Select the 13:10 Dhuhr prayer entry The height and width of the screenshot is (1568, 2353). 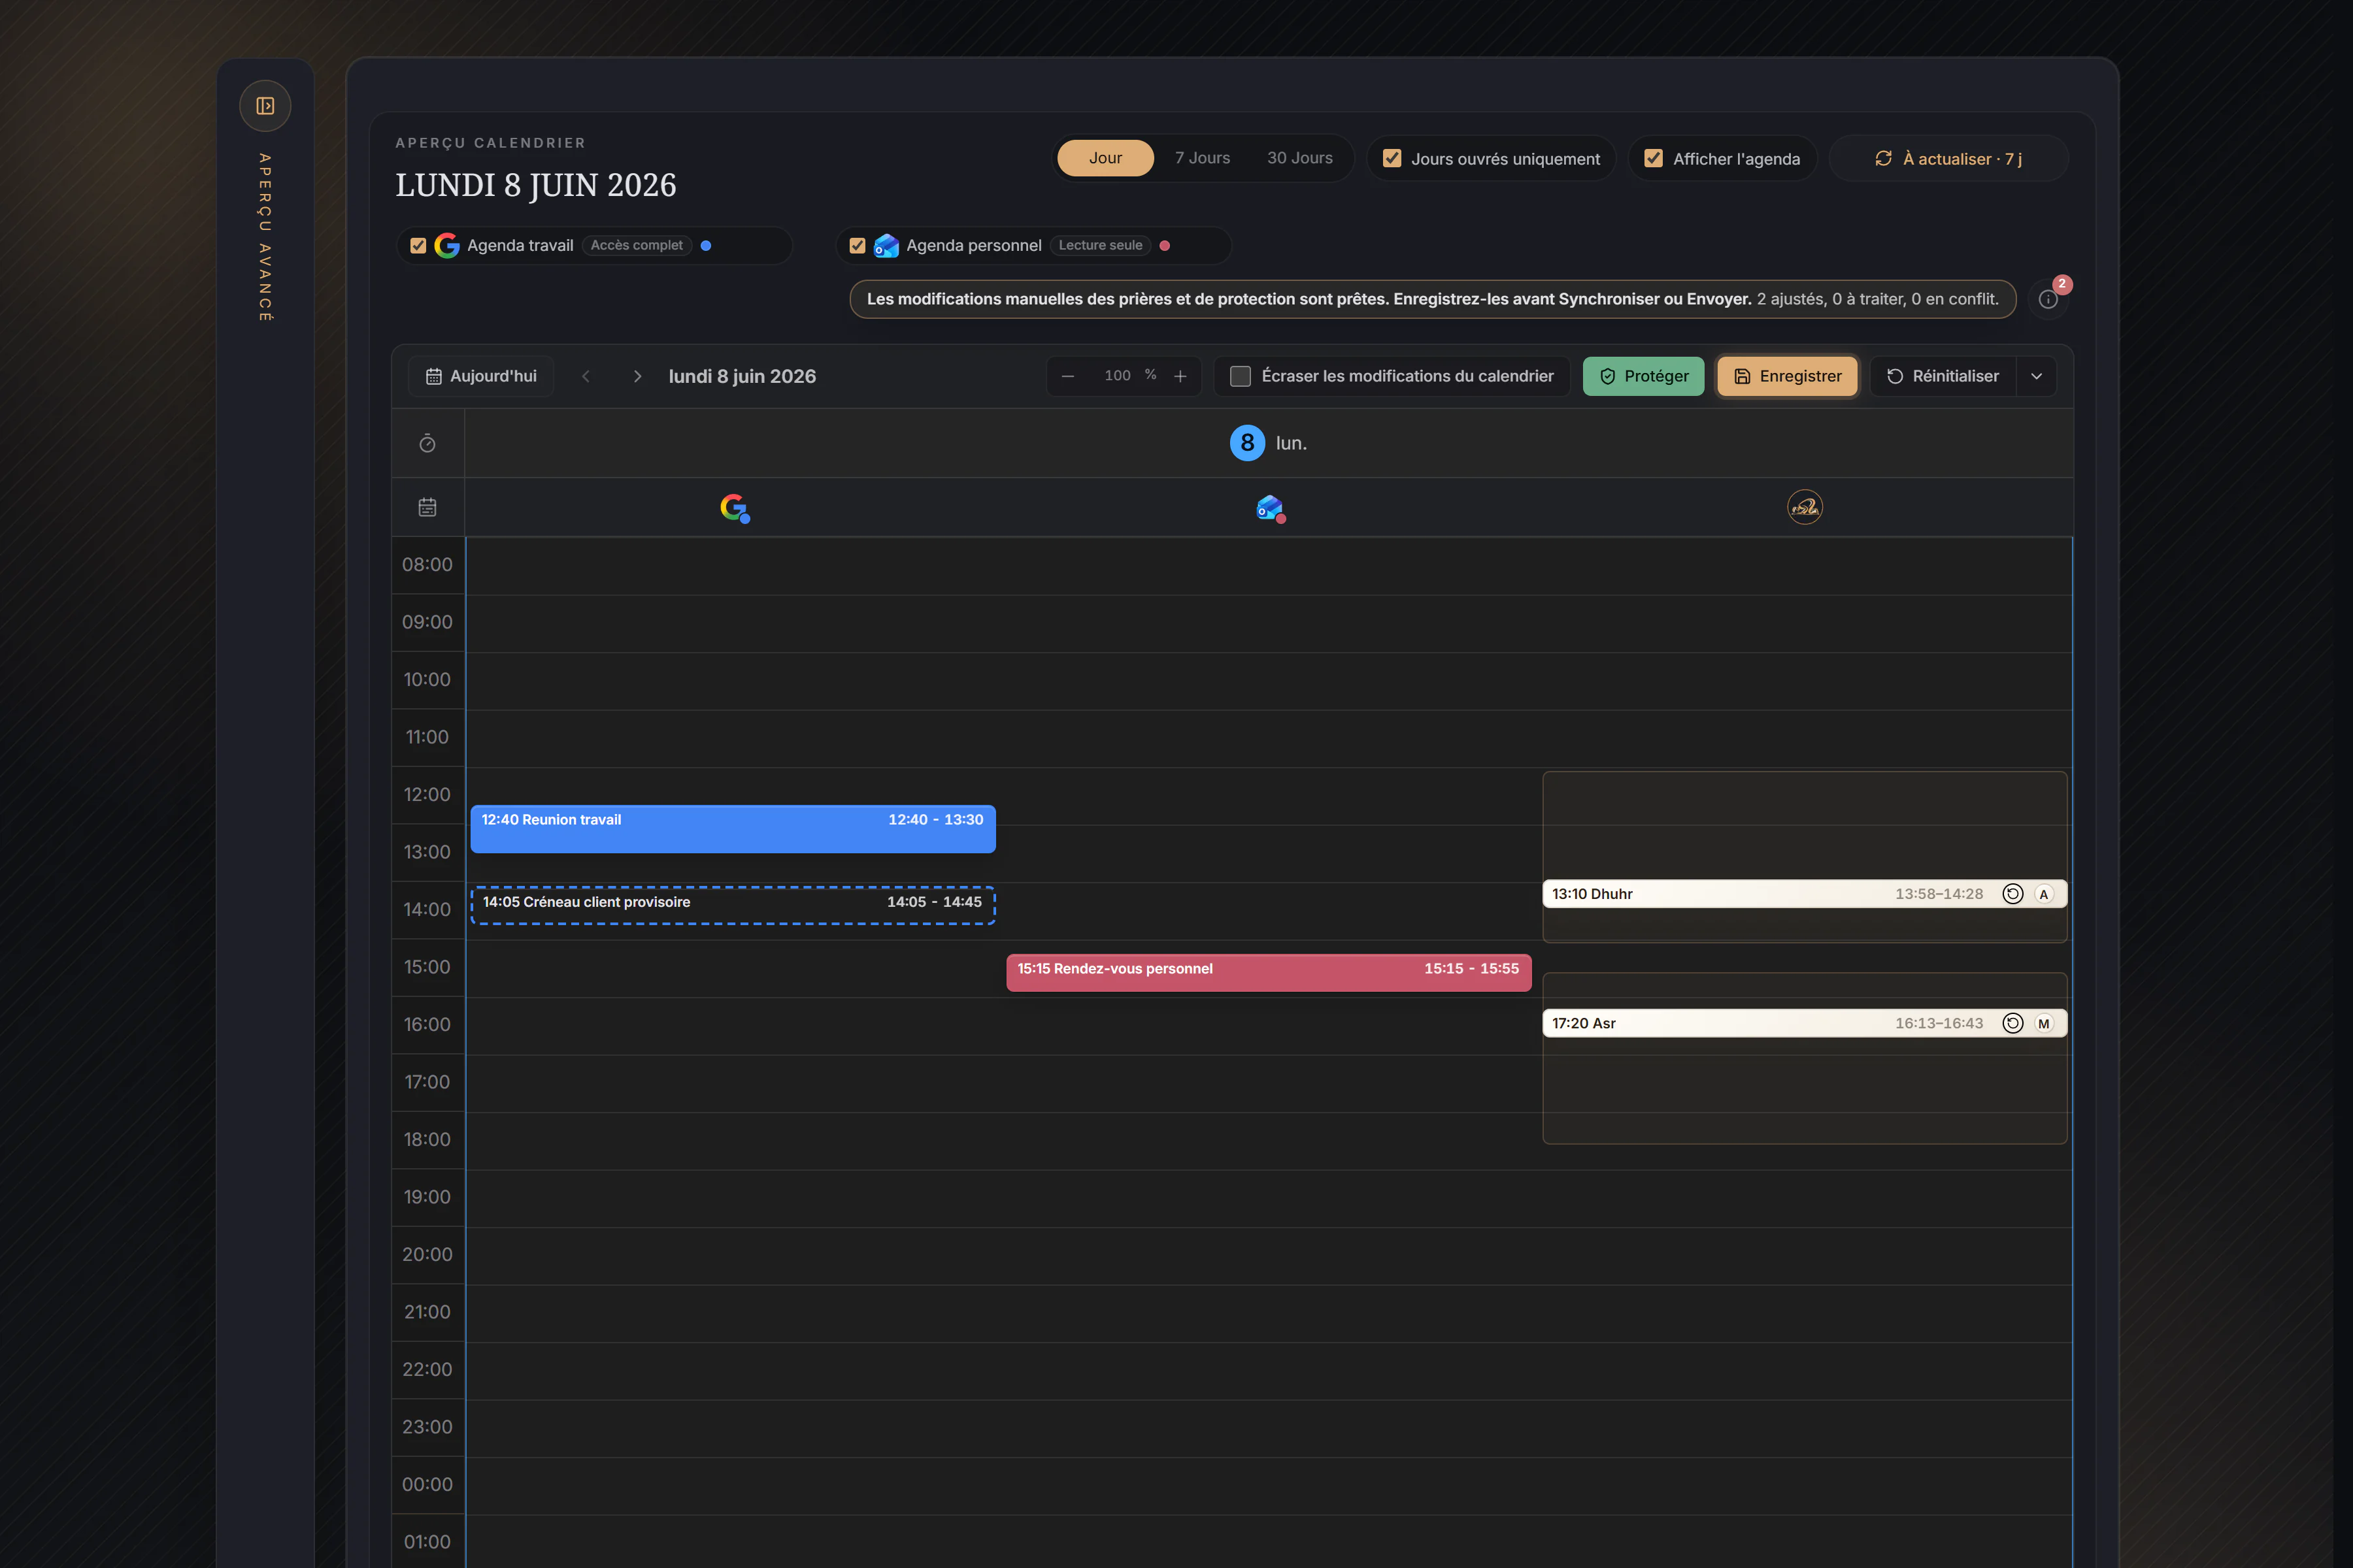[1805, 894]
